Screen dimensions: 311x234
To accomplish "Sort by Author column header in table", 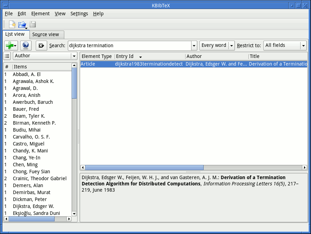I will 217,57.
